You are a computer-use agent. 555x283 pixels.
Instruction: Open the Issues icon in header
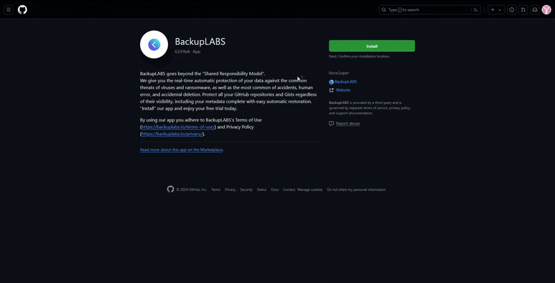click(x=511, y=10)
